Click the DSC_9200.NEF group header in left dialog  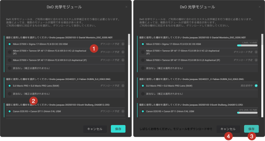(x=59, y=37)
